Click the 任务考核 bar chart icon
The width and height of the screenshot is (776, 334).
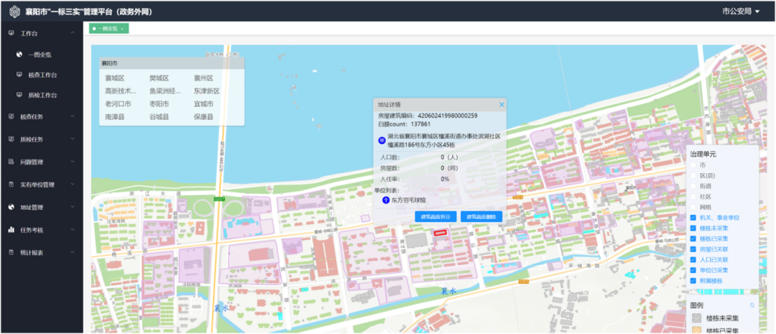[x=11, y=230]
